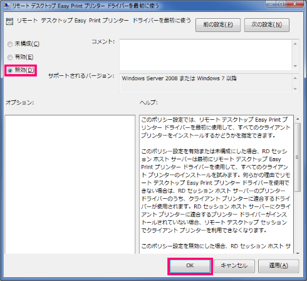This screenshot has height=281, width=307.
Task: Click inside the オプション pane
Action: point(70,184)
